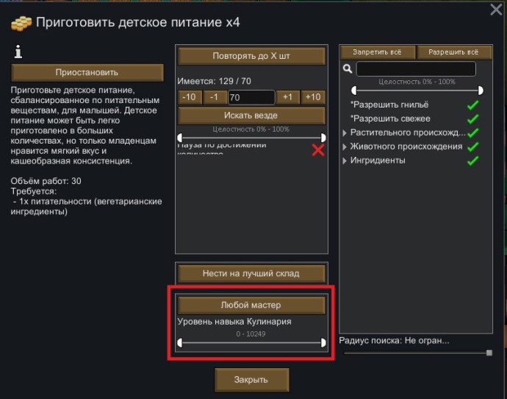Expand the "Ингридиенты" tree node
This screenshot has height=399, width=507.
346,161
